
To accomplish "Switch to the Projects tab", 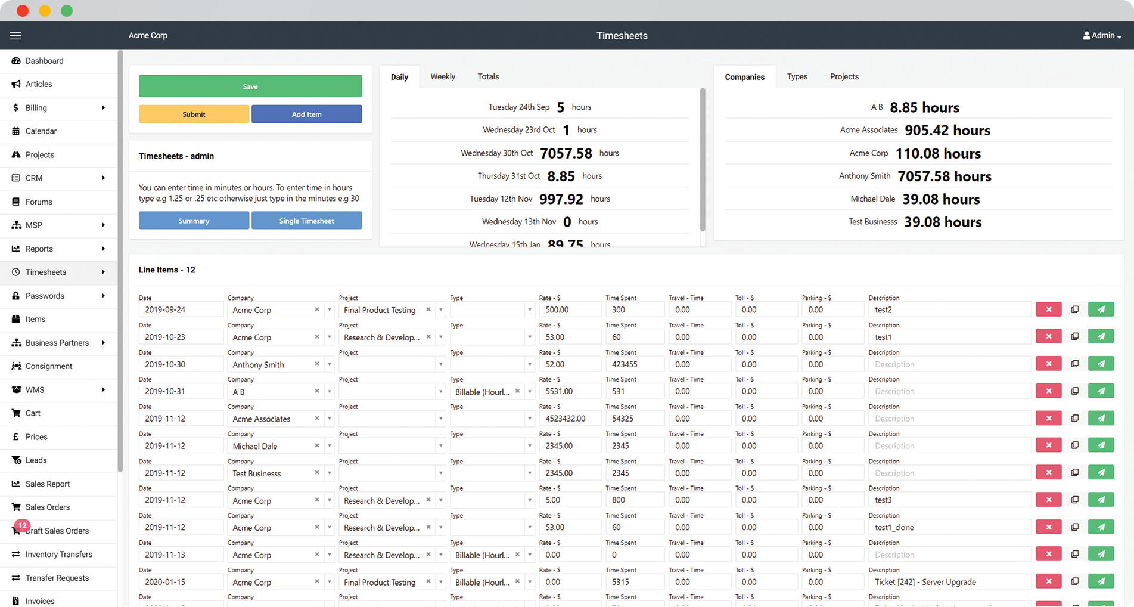I will 844,77.
